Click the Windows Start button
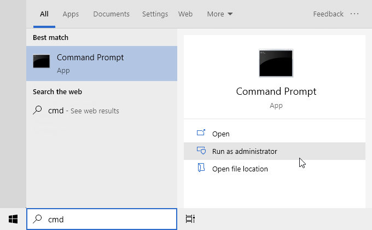 point(13,219)
